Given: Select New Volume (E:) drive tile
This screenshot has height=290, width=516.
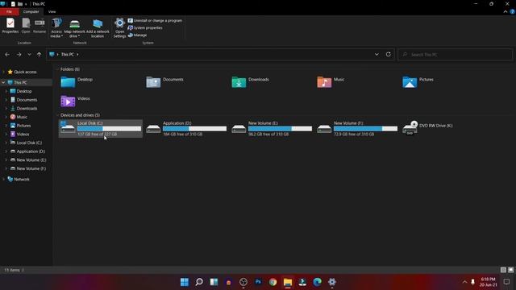Looking at the screenshot, I should (272, 129).
